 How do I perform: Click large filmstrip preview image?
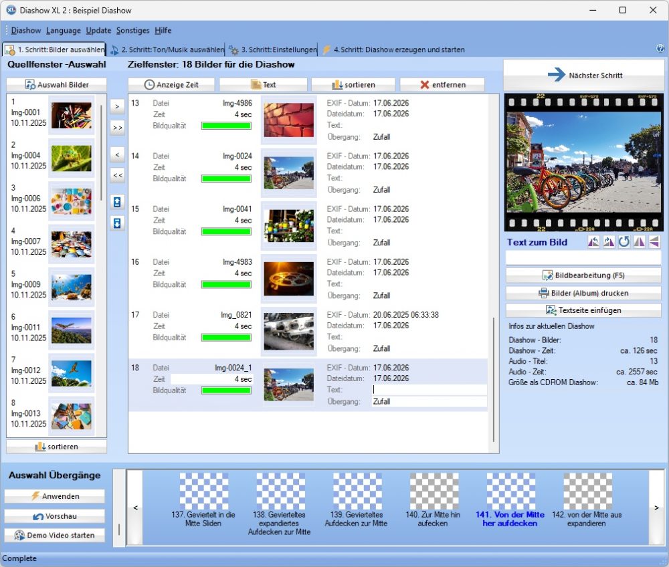point(583,162)
